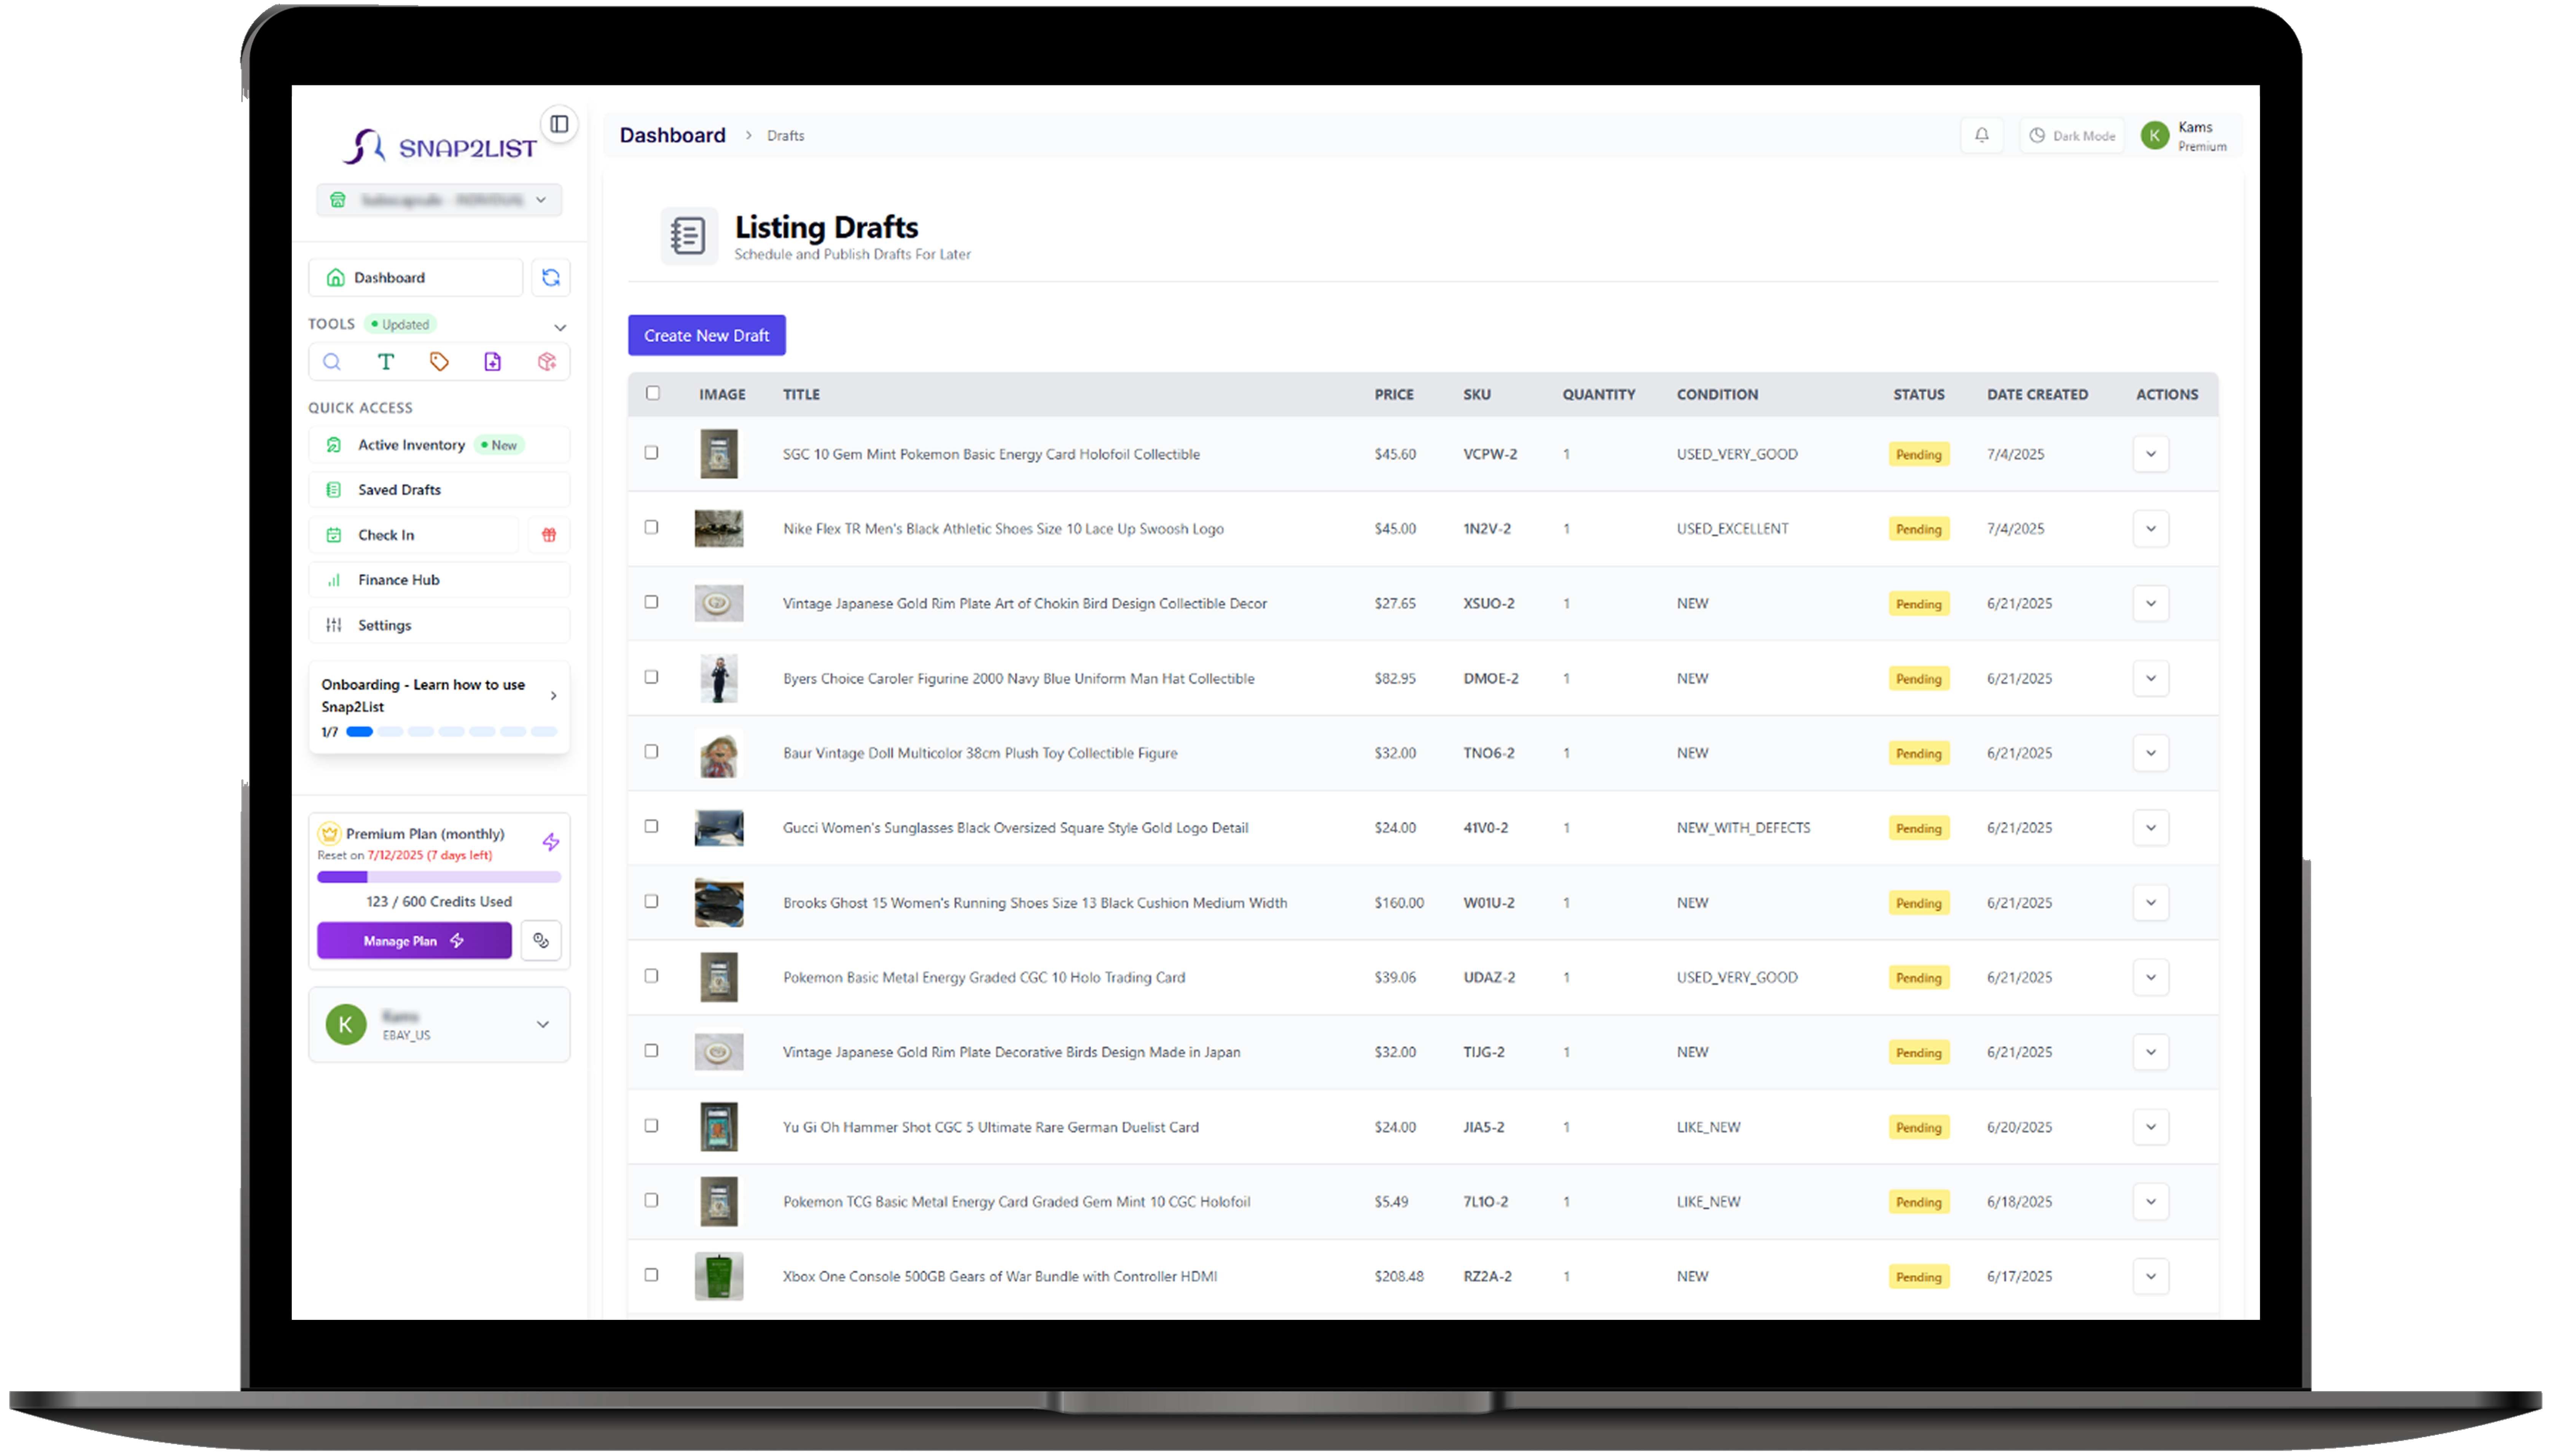The width and height of the screenshot is (2551, 1456).
Task: Collapse the Tools section chevron
Action: (560, 327)
